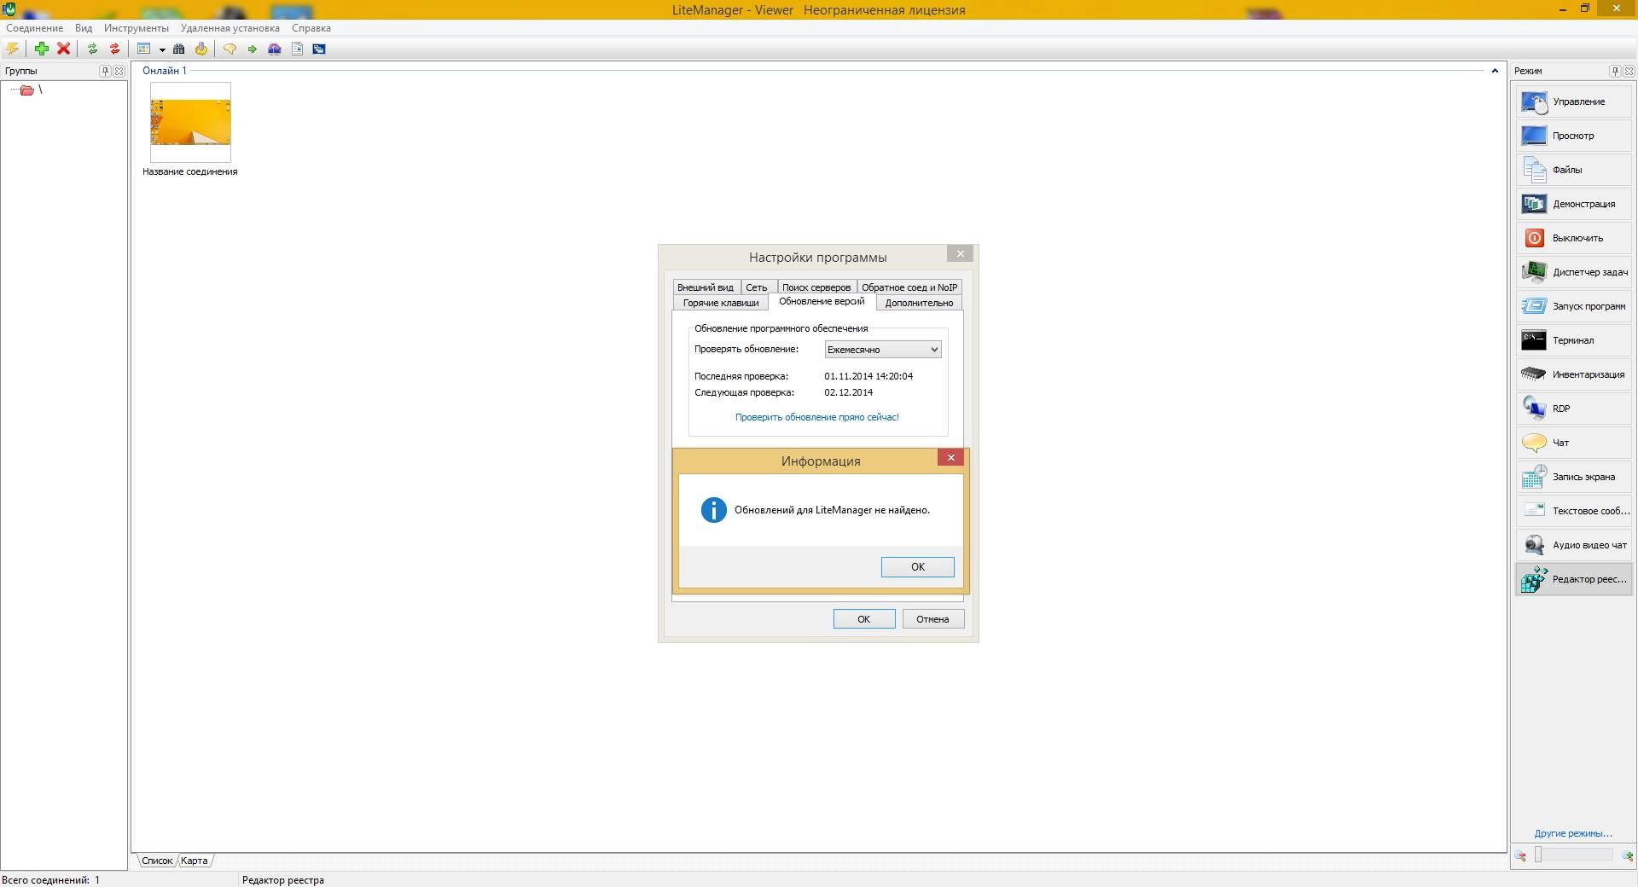Switch to the Поиск серверов tab

[x=816, y=287]
